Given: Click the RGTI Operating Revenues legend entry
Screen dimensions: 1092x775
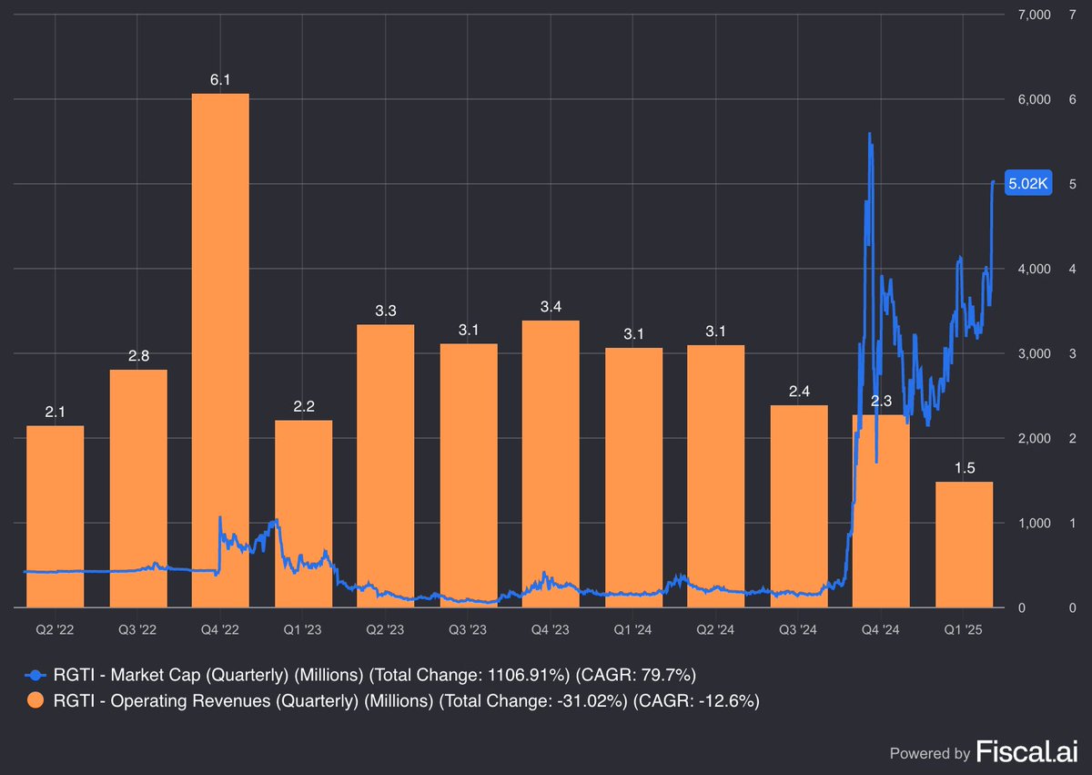Looking at the screenshot, I should coord(392,701).
